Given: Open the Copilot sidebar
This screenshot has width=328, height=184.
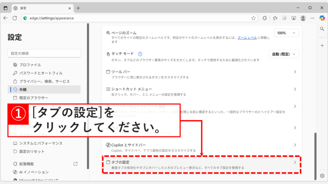Looking at the screenshot, I should (322, 18).
